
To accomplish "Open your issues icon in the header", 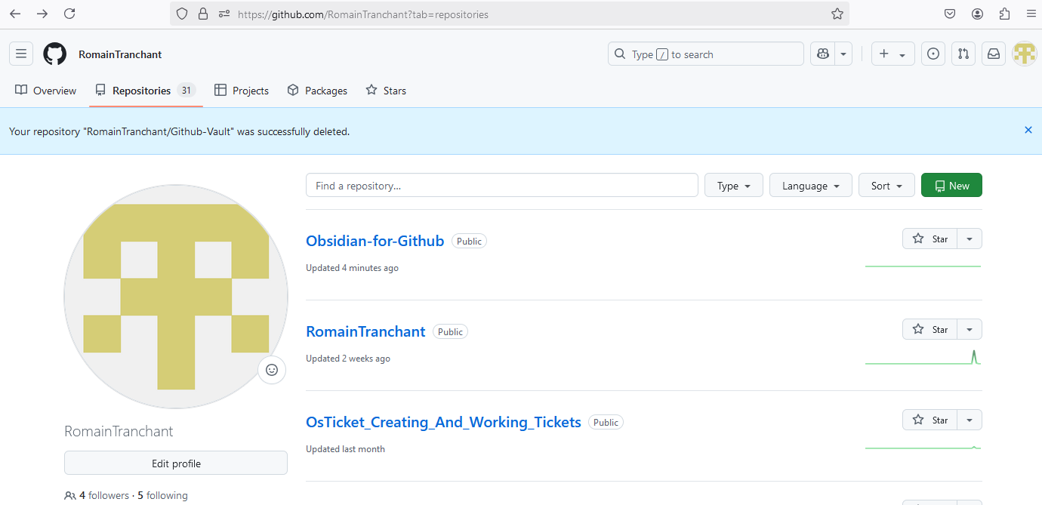I will 933,54.
